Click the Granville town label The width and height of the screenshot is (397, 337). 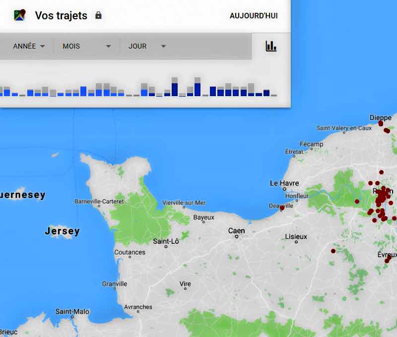[x=115, y=283]
